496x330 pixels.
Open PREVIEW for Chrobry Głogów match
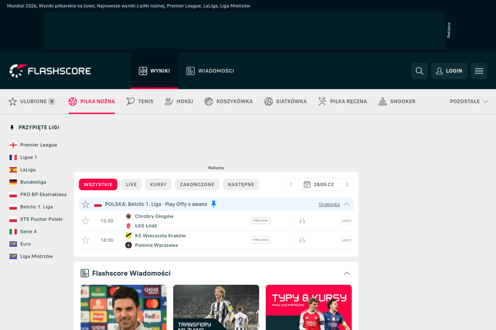coord(261,221)
